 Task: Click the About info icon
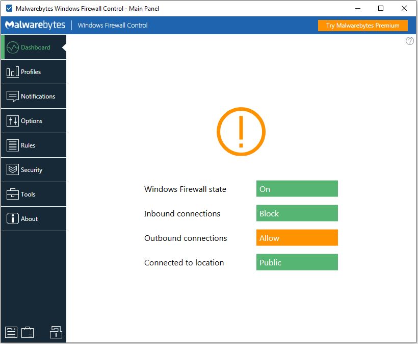pos(13,219)
